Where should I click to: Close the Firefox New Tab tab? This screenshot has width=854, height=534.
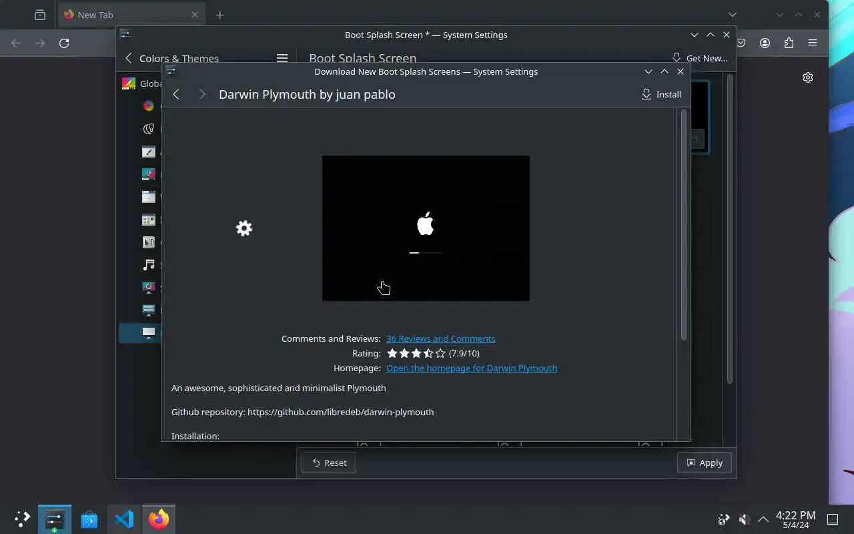[x=195, y=15]
